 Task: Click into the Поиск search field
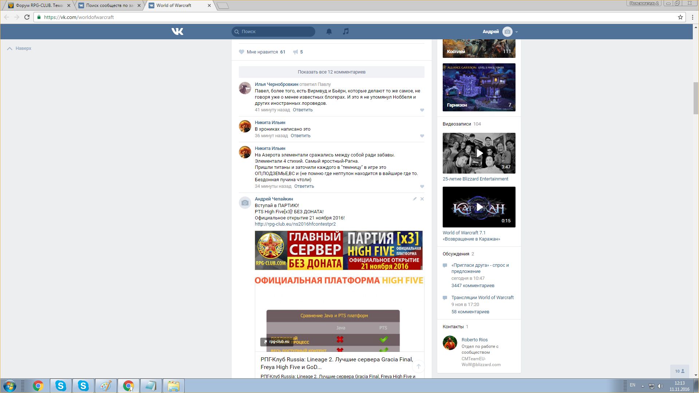[273, 32]
